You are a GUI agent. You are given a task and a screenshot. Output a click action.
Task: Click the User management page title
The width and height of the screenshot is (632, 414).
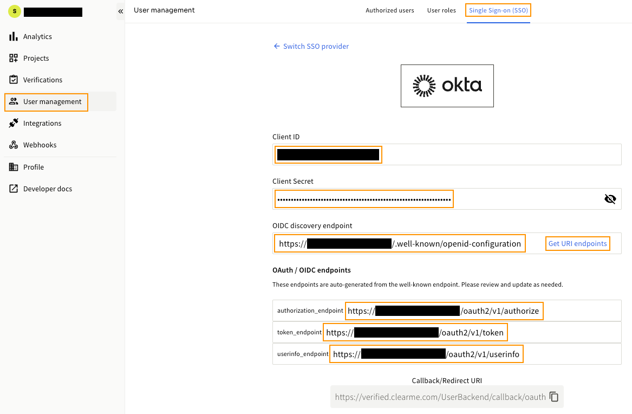click(x=164, y=10)
